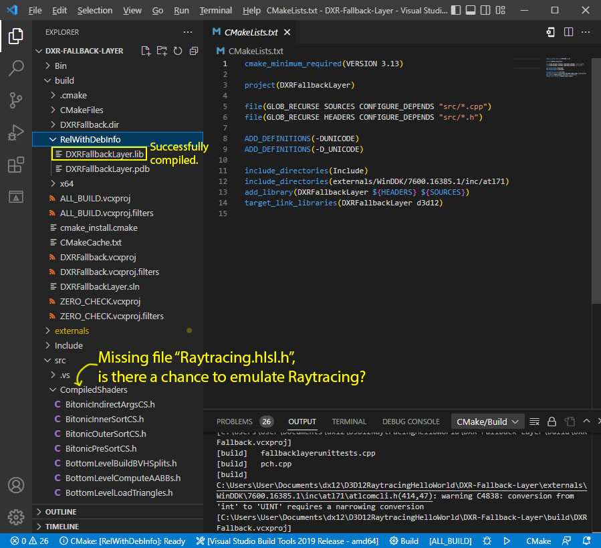Open the feedback icon in status bar
601x548 pixels.
pos(566,541)
